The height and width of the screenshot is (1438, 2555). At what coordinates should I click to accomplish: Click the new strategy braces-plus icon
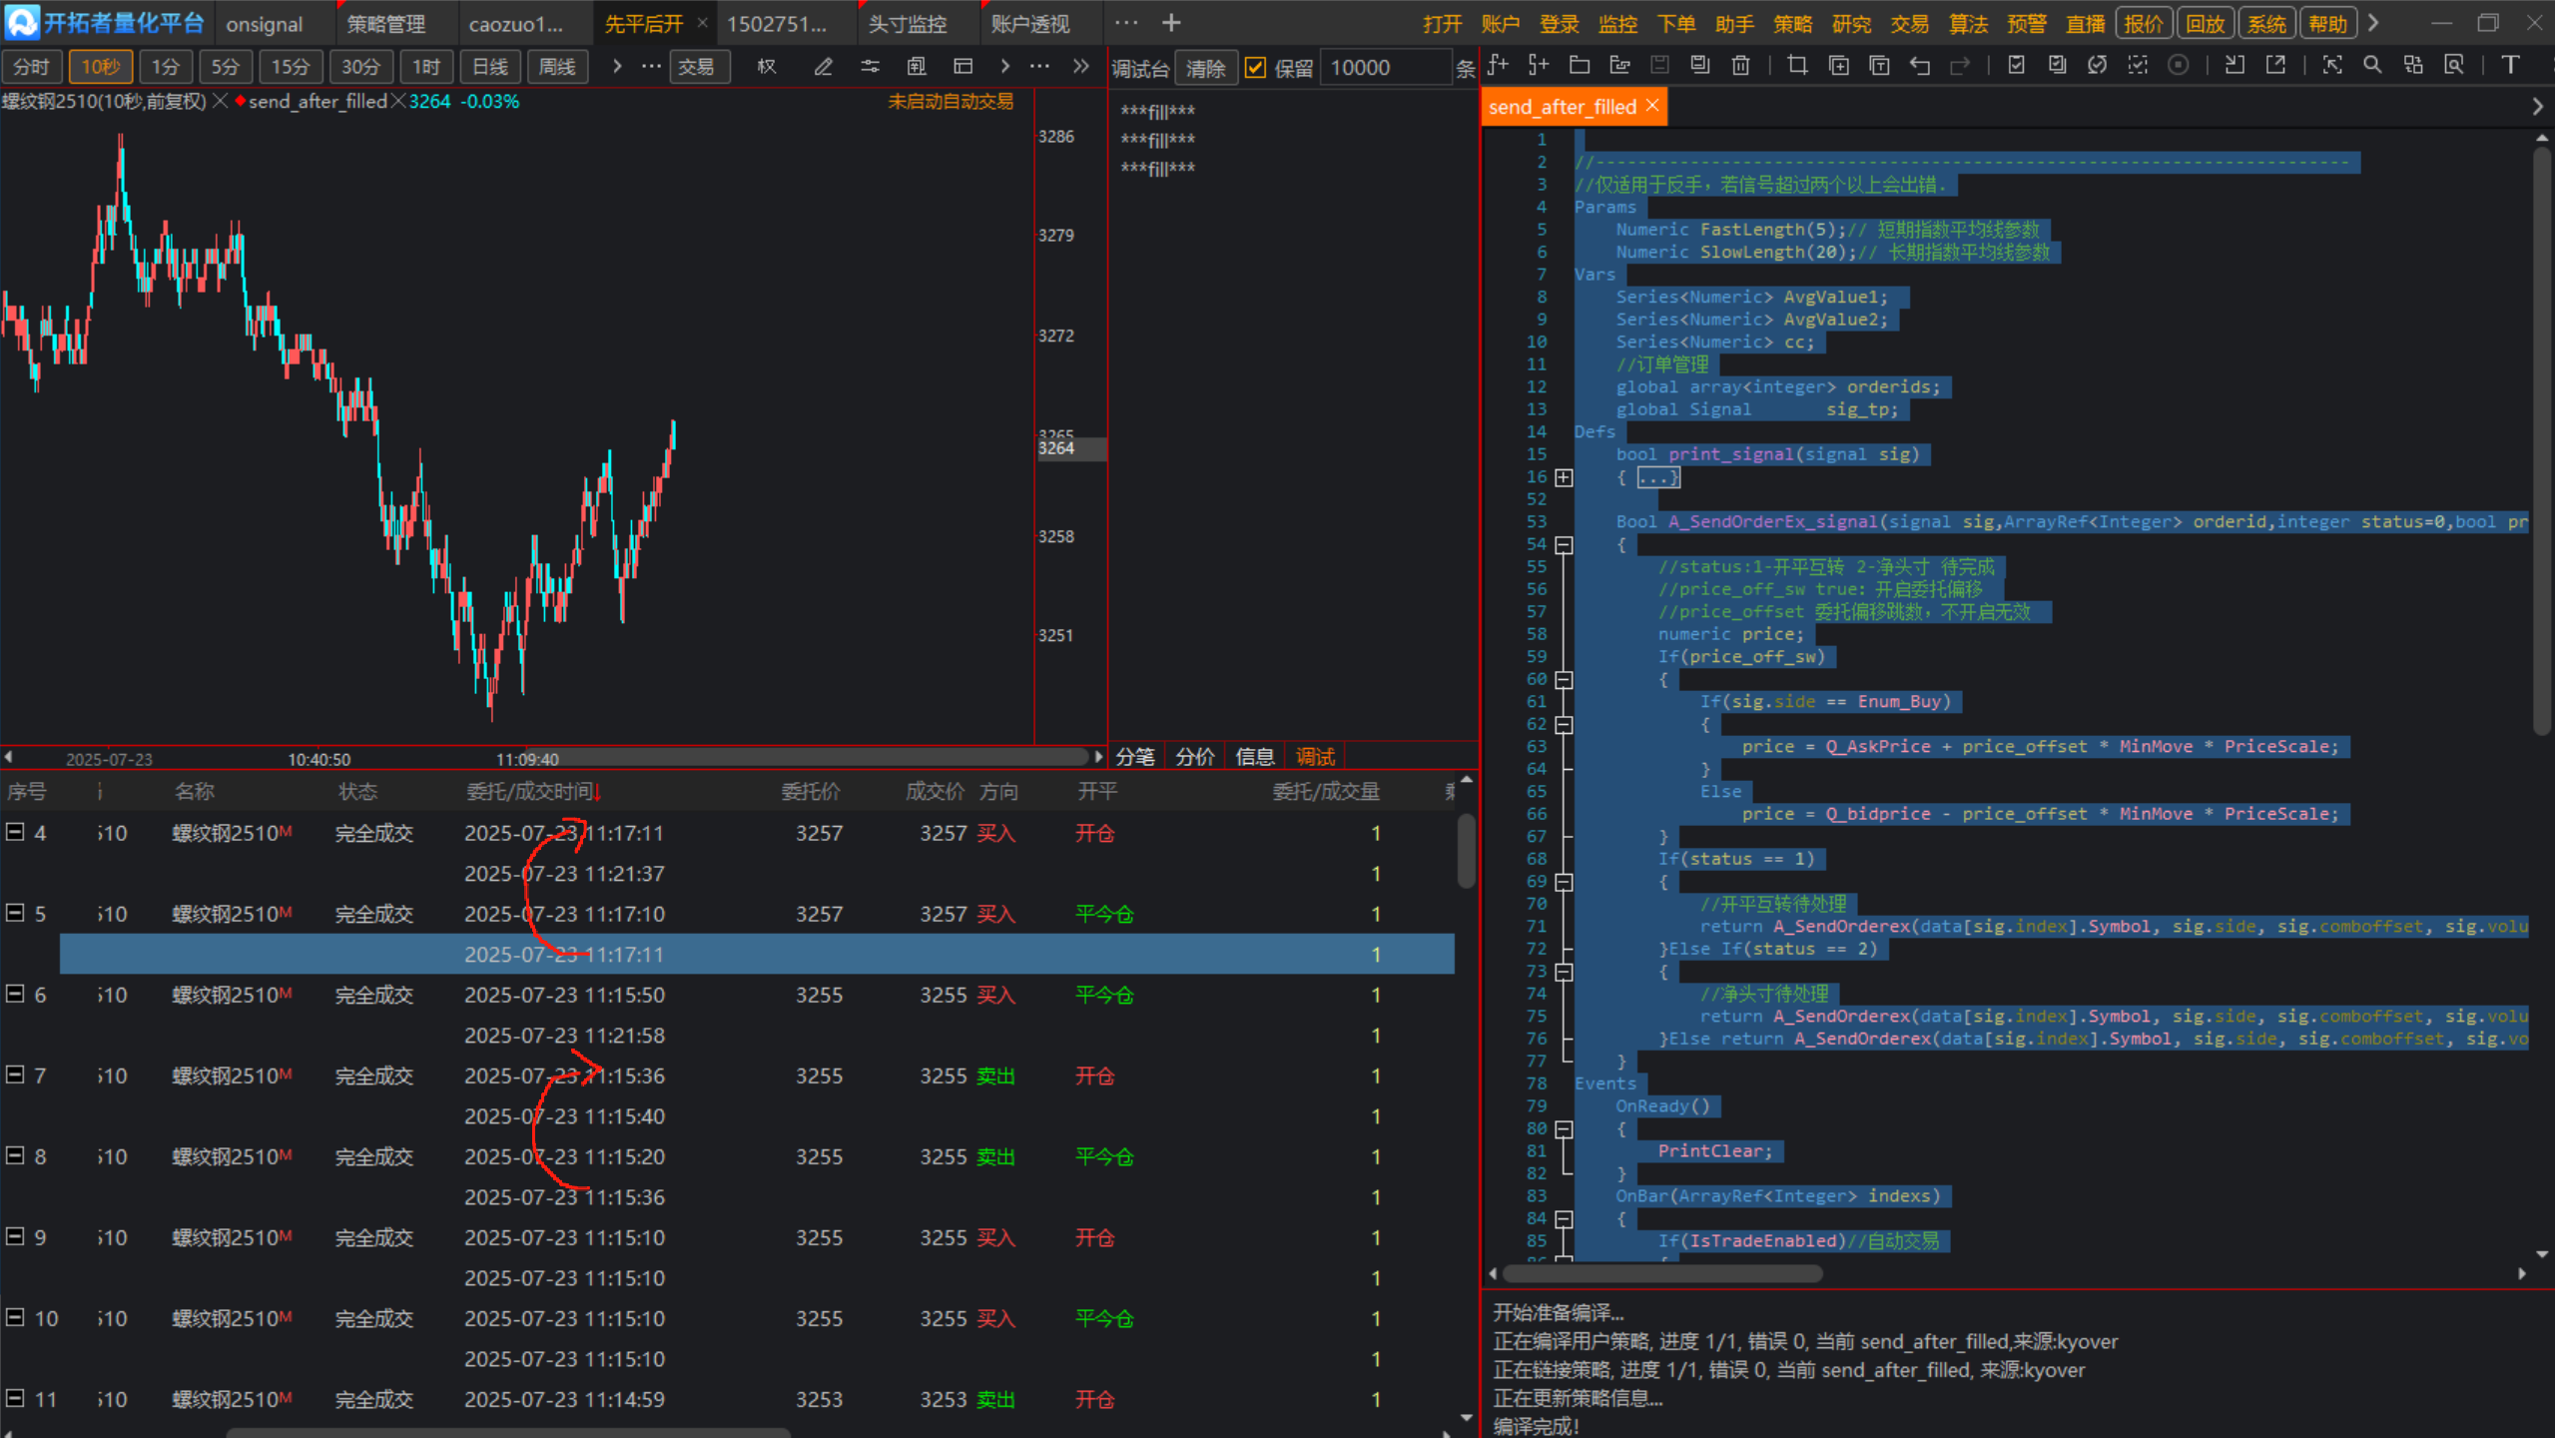(x=1539, y=66)
